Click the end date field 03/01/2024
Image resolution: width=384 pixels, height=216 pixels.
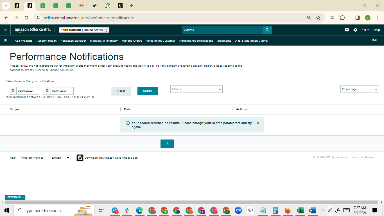[62, 91]
